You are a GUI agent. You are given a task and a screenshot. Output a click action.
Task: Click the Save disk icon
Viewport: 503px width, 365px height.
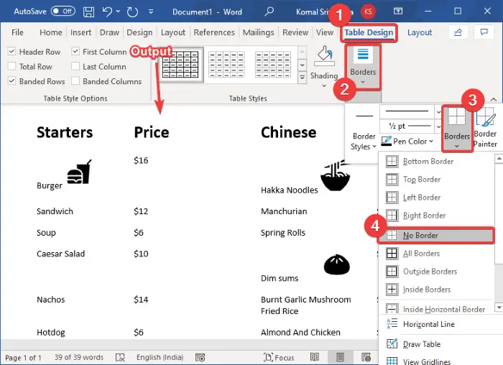(x=89, y=12)
